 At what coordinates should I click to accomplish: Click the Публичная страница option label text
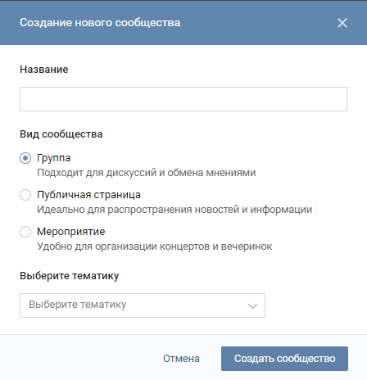pyautogui.click(x=88, y=195)
